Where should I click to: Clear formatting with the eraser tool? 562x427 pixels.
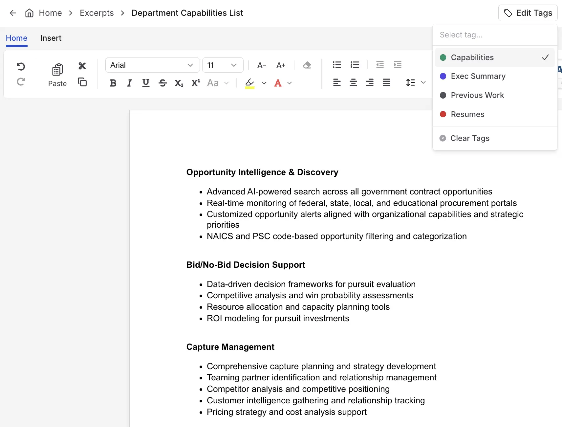click(307, 65)
